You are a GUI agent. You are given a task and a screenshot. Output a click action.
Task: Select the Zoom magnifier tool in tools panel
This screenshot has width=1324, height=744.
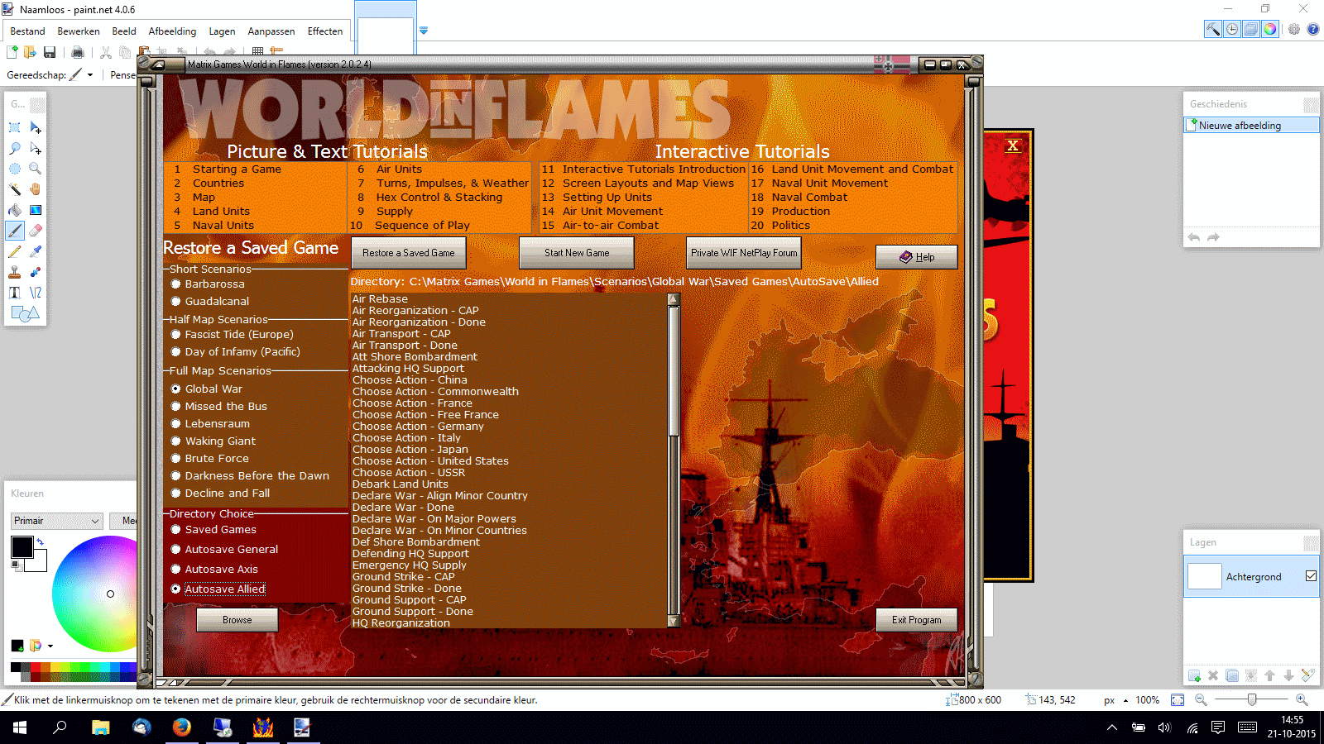tap(36, 169)
